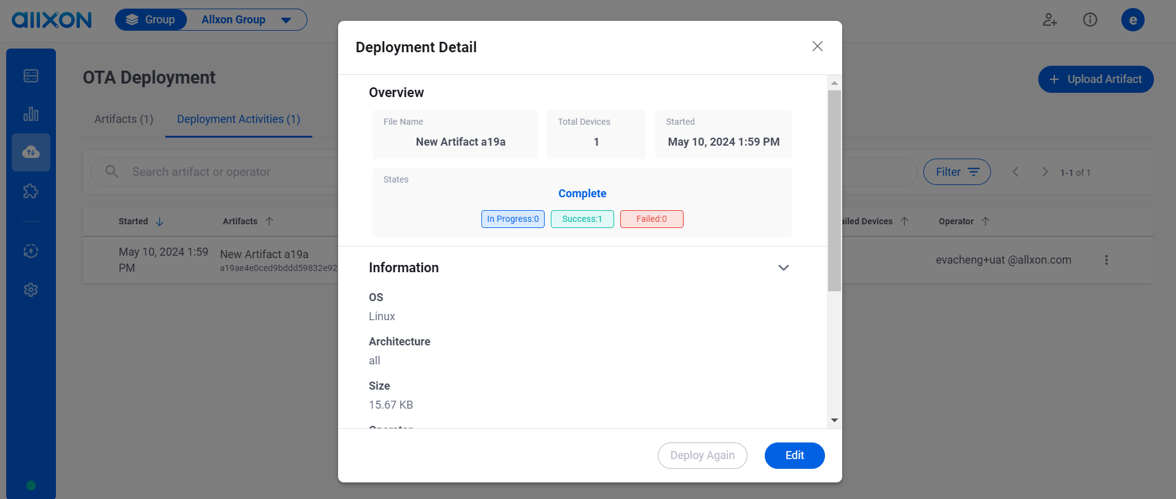
Task: Select the Deployment Activities (1) tab
Action: (239, 119)
